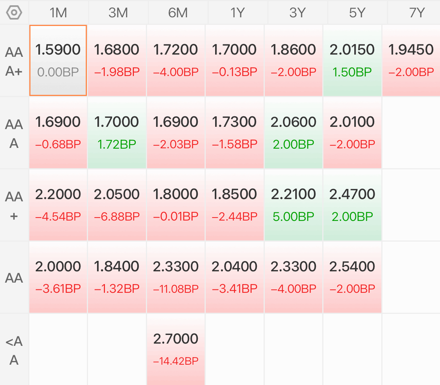Select the AA 1M cell showing 2.0000
440x385 pixels.
coord(58,277)
